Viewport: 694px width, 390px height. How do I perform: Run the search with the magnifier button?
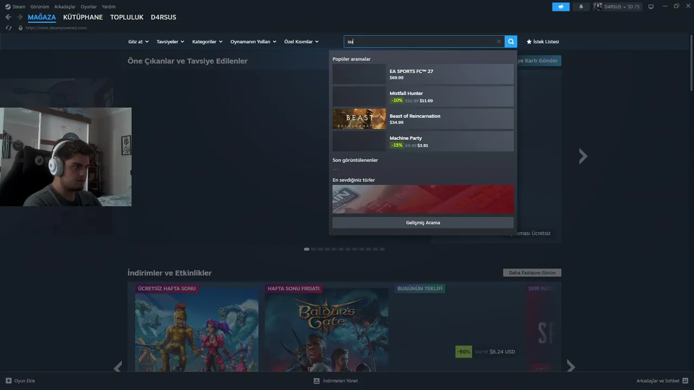click(511, 42)
